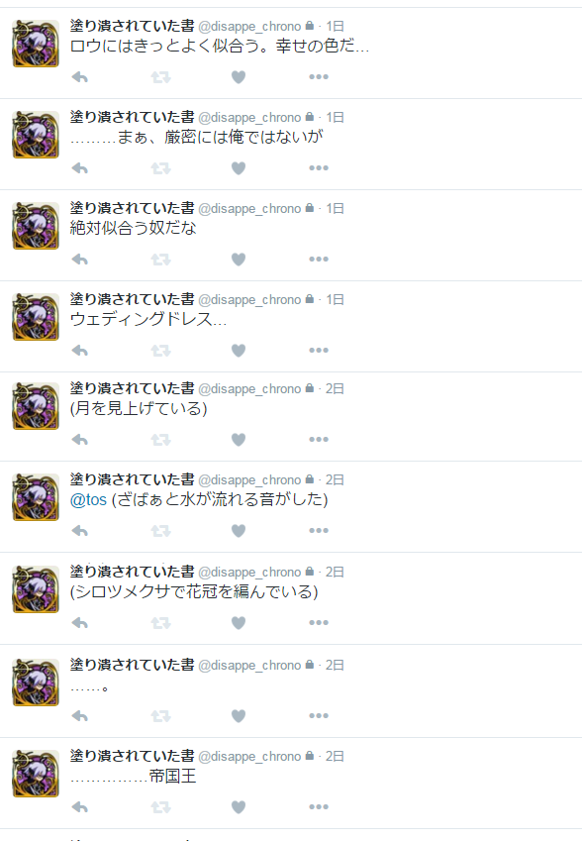582x841 pixels.
Task: Retweet the シロツメクサで花冠 tweet
Action: [x=160, y=623]
